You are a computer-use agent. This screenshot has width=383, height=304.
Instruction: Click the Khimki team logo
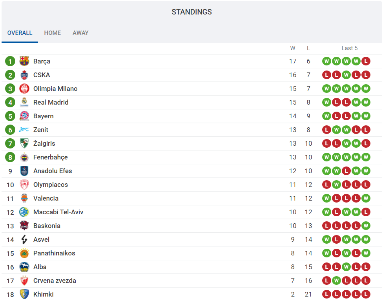point(24,294)
